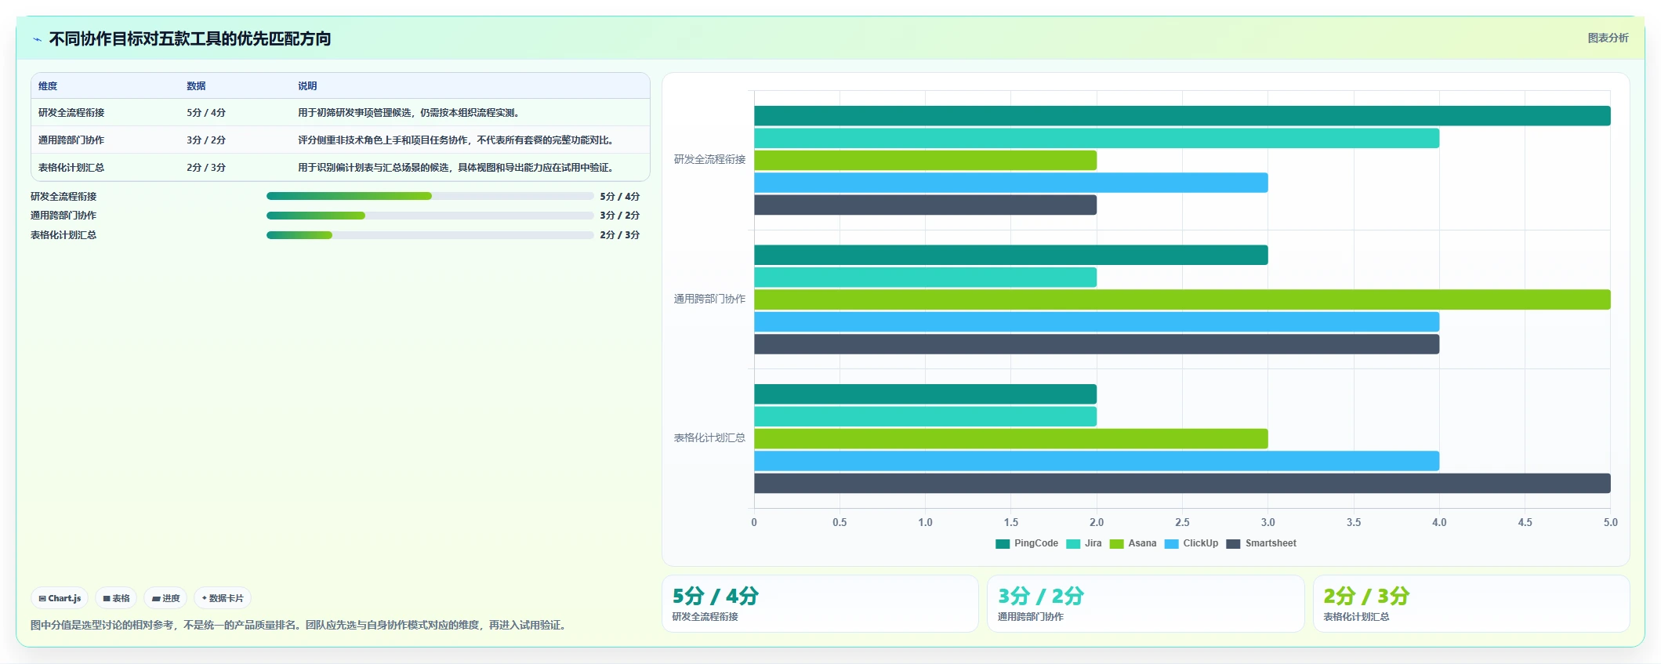Click the table value 2分 / 3分
This screenshot has width=1661, height=664.
pyautogui.click(x=206, y=168)
